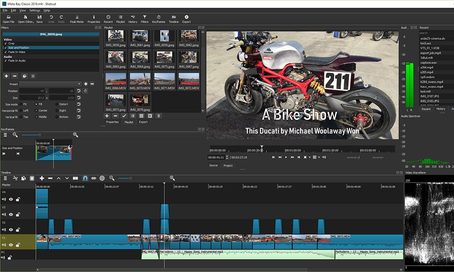Viewport: 454px width, 272px height.
Task: Open the Filters panel from the main toolbar
Action: tap(144, 19)
